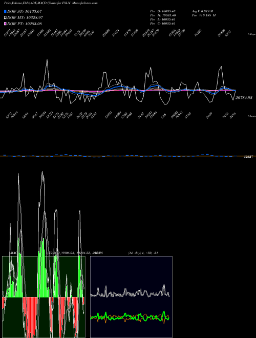Click the 'Pre O: 10035.40' value
Screen dimensions: 256x338
pos(163,11)
